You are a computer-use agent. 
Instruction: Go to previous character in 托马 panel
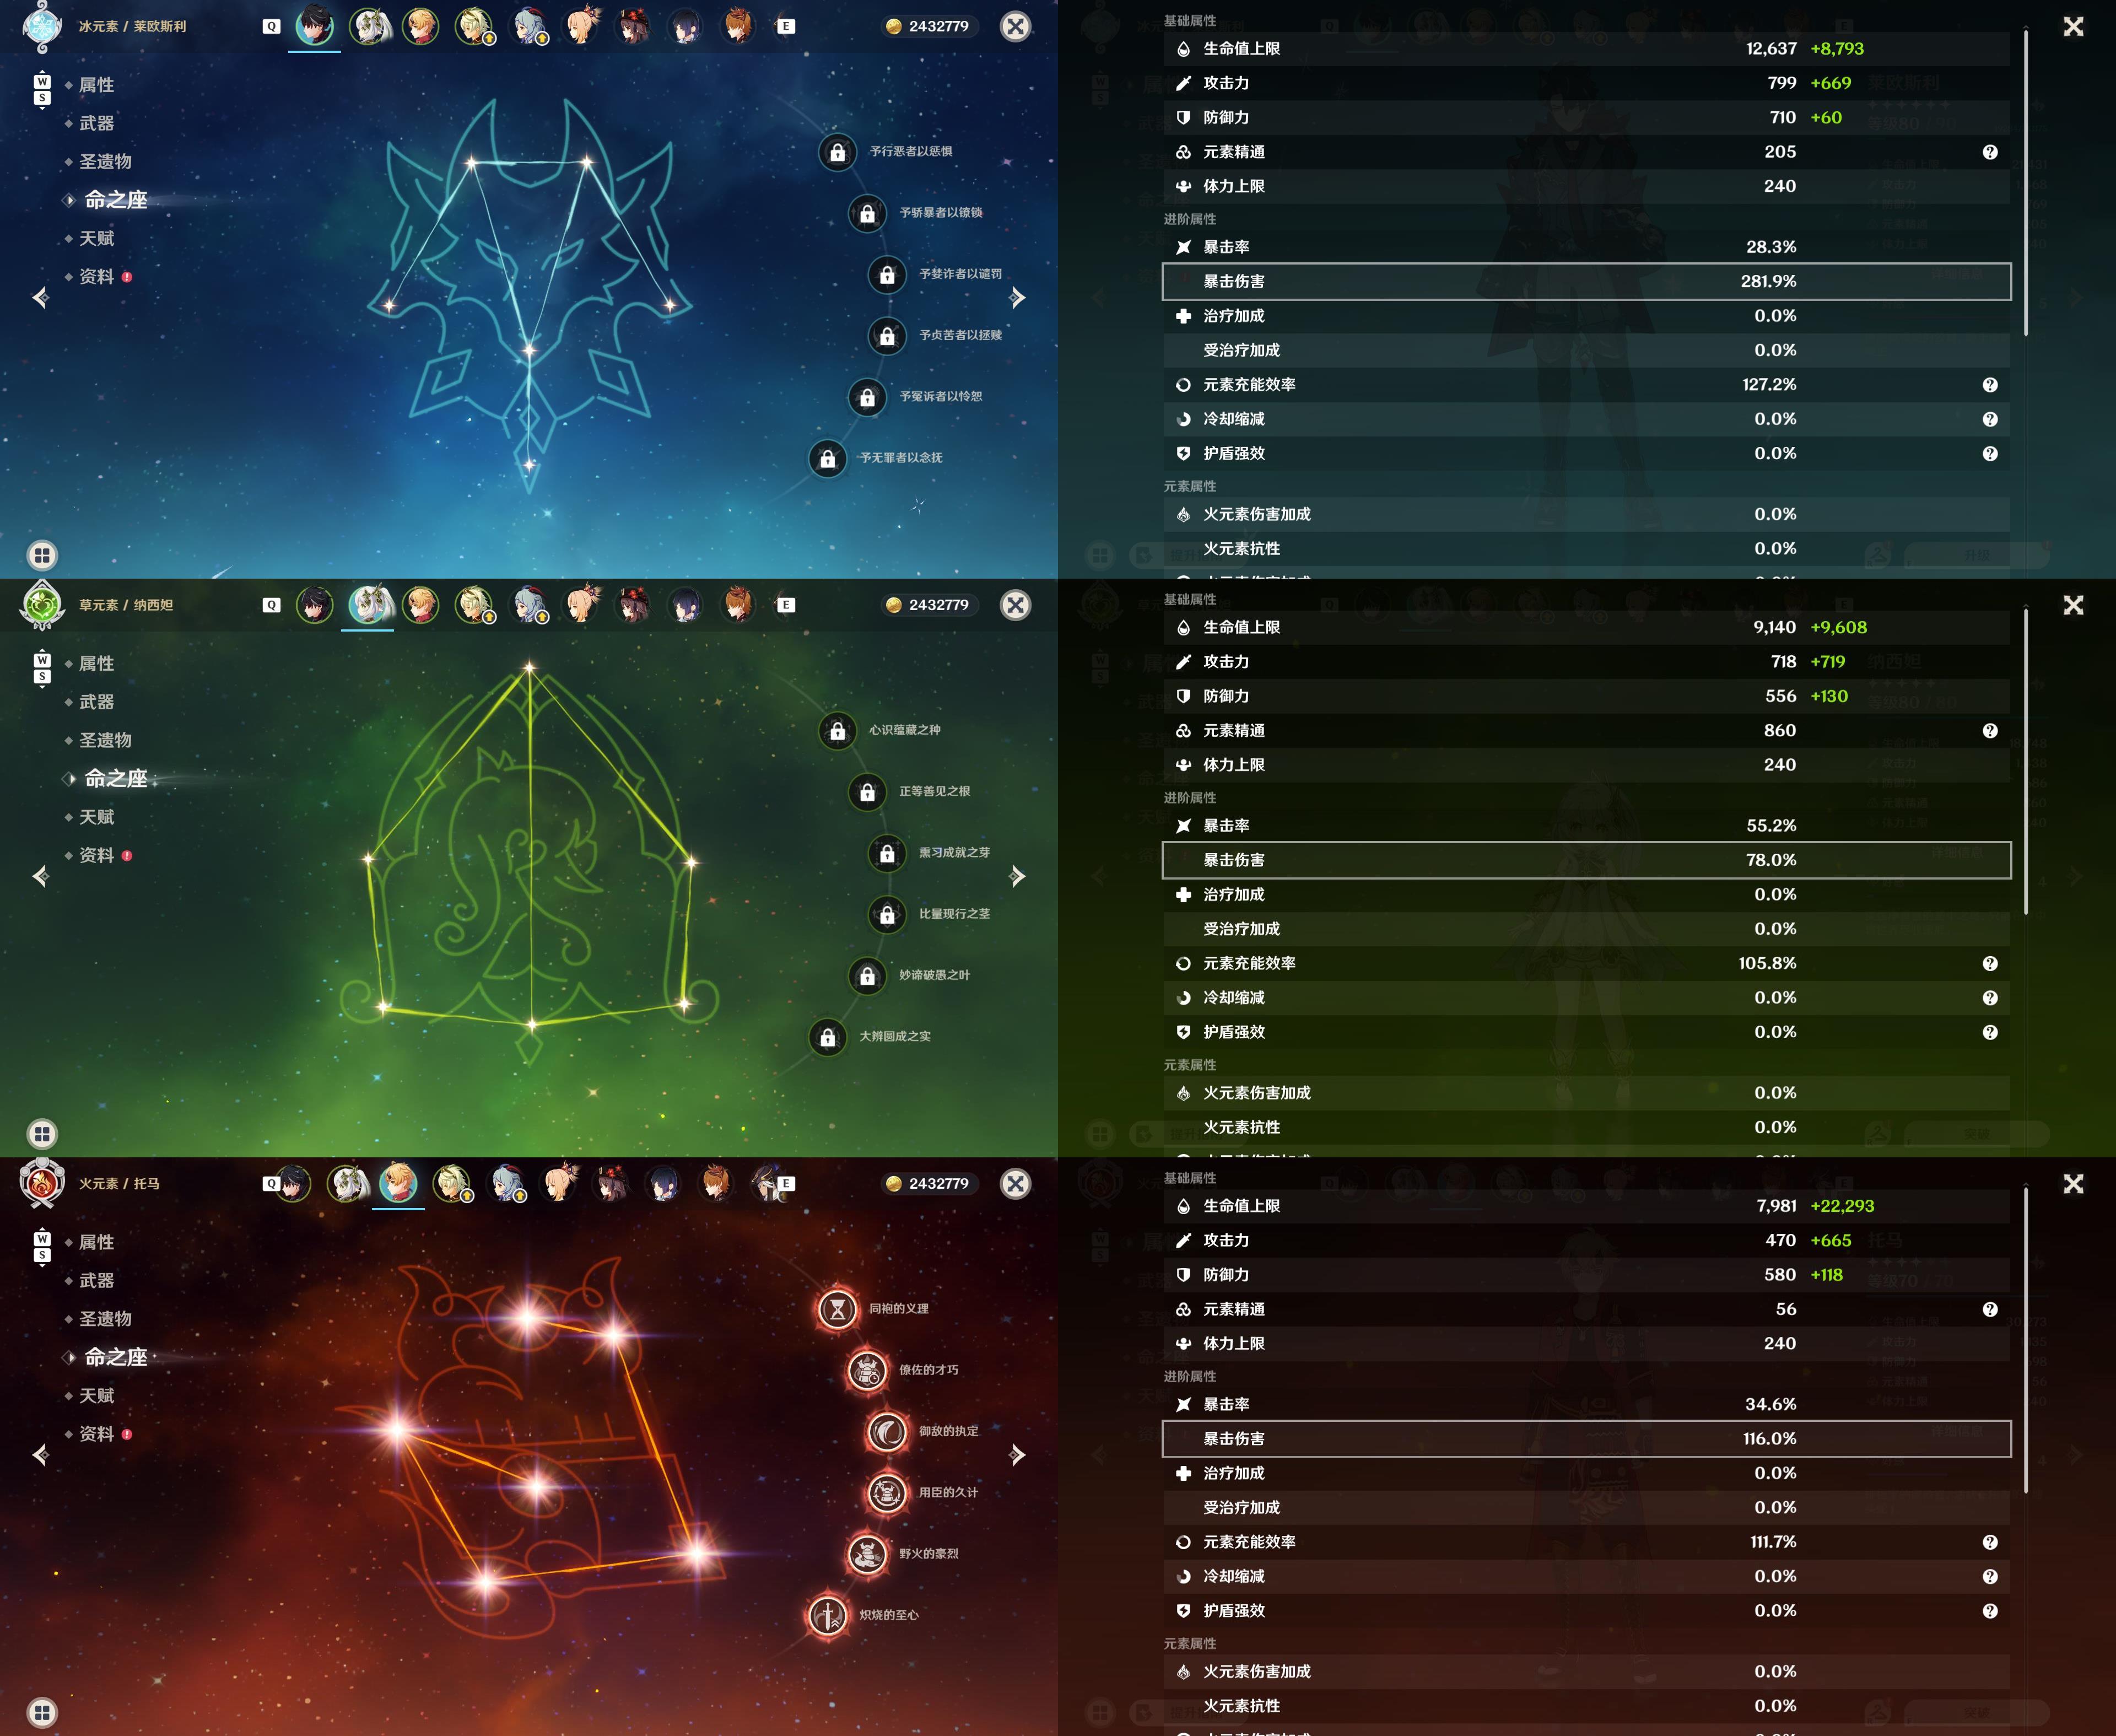pos(41,1454)
